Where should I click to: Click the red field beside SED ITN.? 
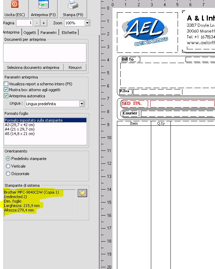(182, 103)
